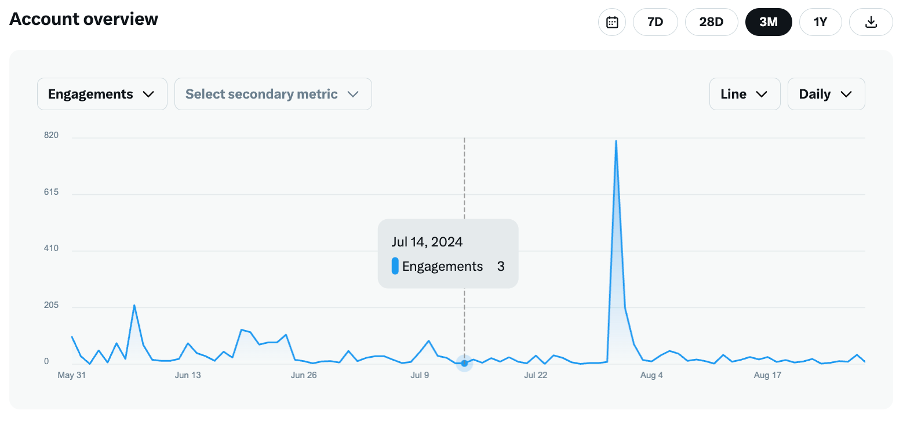Click the chevron on Daily selector

[847, 93]
